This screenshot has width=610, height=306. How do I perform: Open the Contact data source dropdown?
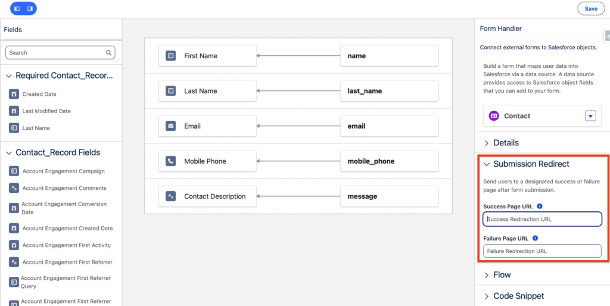(590, 116)
